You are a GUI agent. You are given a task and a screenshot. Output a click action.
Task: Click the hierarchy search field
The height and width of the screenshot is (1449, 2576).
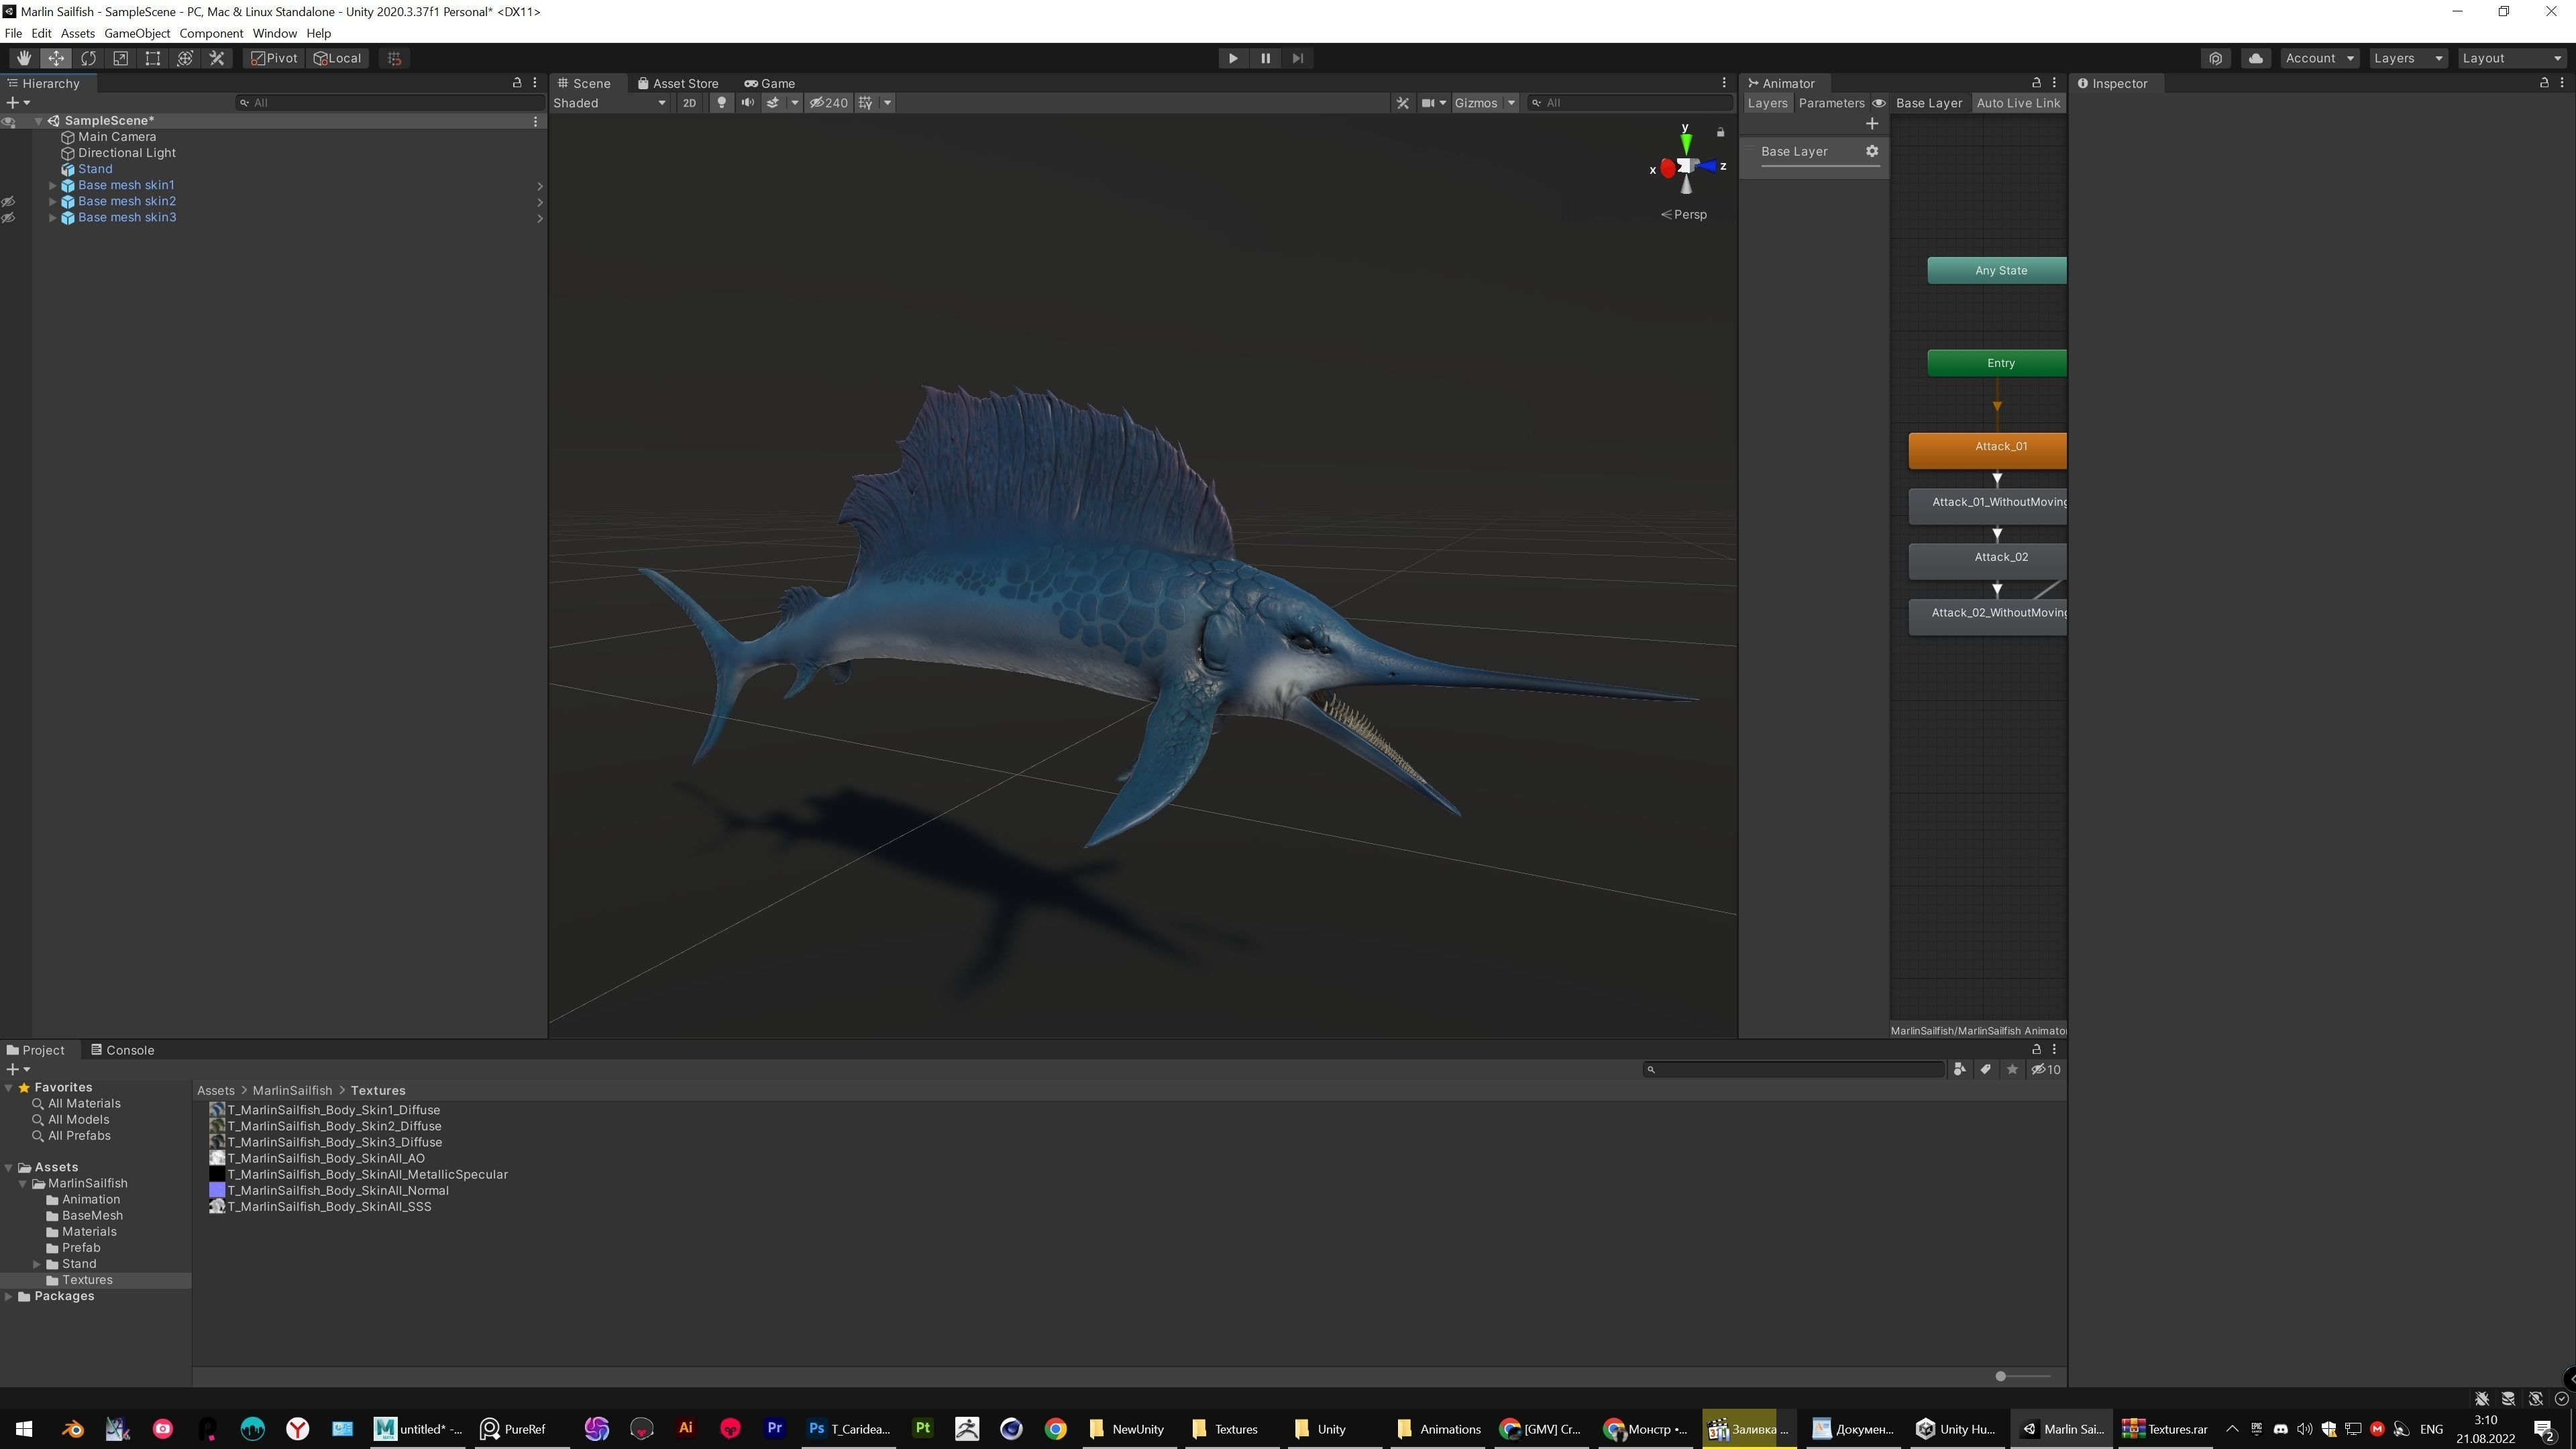389,103
